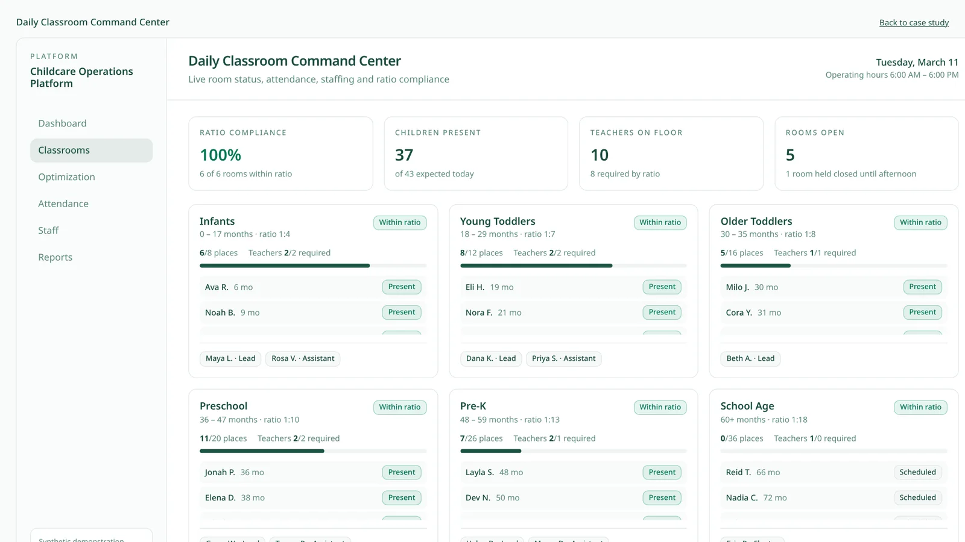The height and width of the screenshot is (542, 965).
Task: Click Nora F. Present status badge
Action: point(662,312)
